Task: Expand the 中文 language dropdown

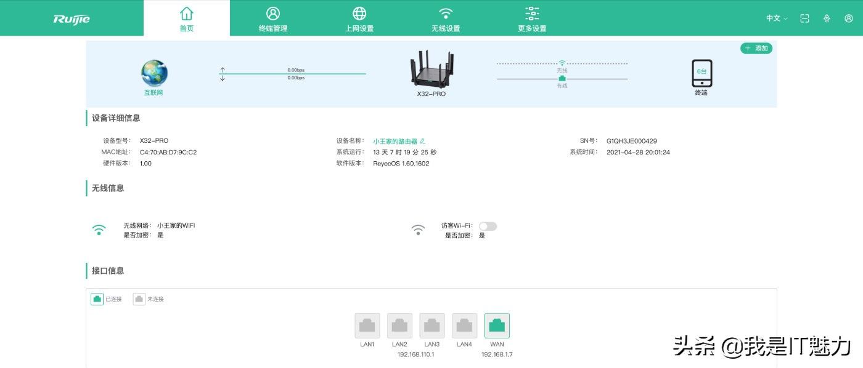Action: (777, 18)
